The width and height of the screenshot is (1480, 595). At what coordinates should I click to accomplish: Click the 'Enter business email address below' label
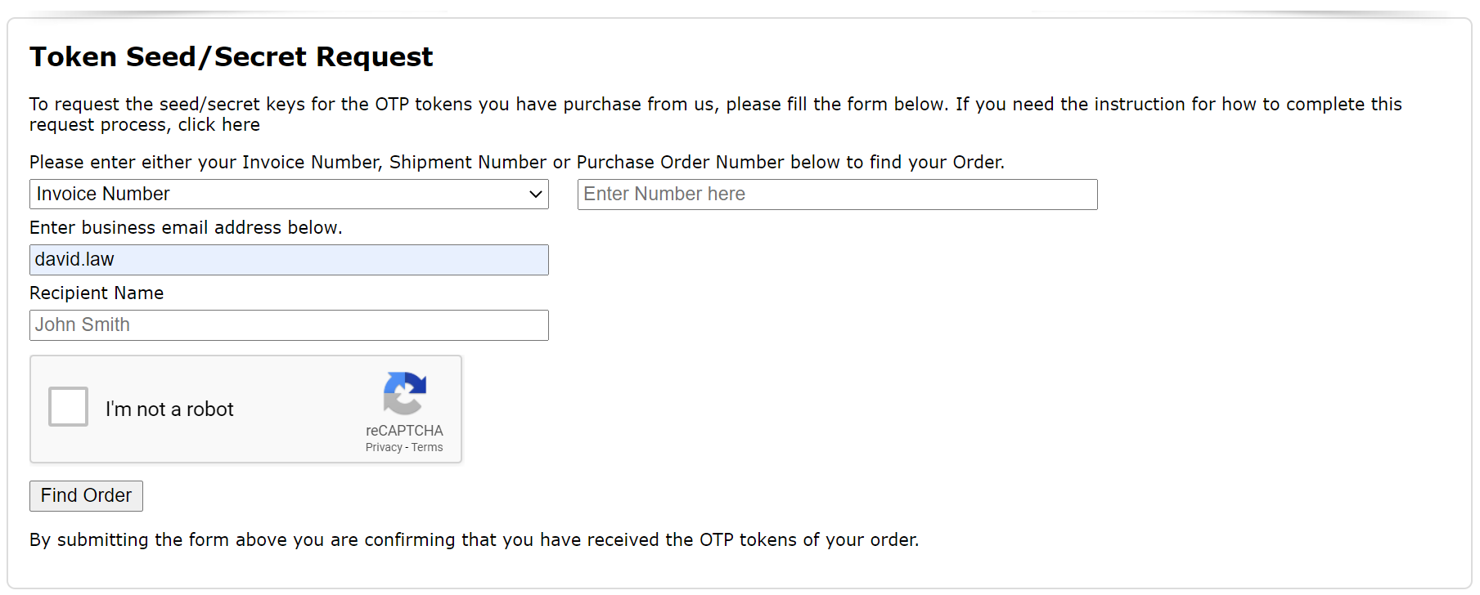(x=186, y=227)
